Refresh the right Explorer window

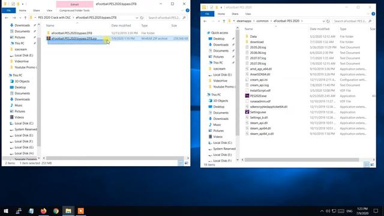328,21
